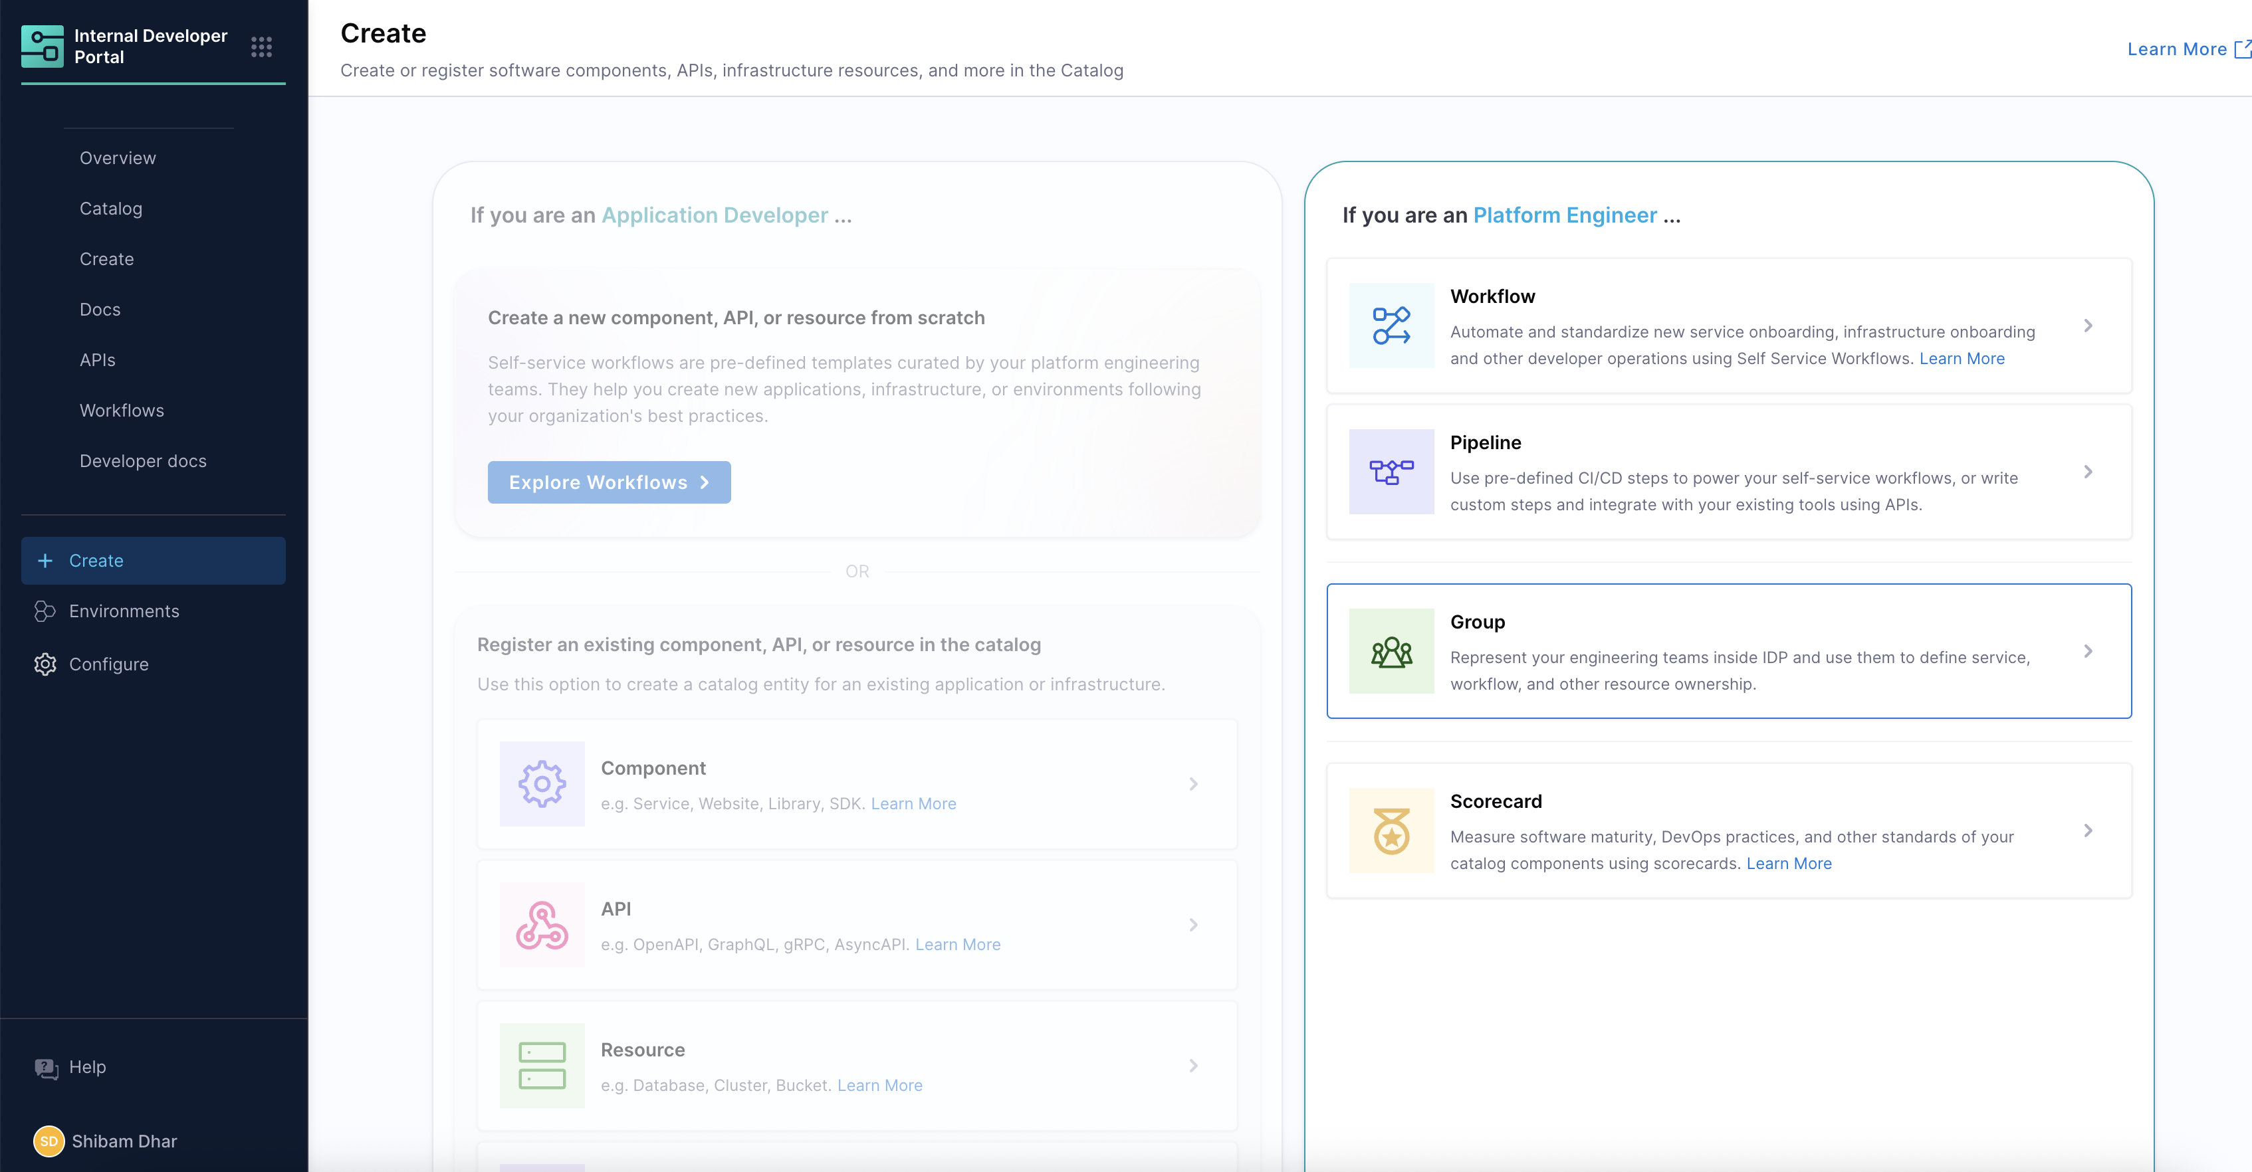Click the Help chat icon
2252x1172 pixels.
[47, 1066]
